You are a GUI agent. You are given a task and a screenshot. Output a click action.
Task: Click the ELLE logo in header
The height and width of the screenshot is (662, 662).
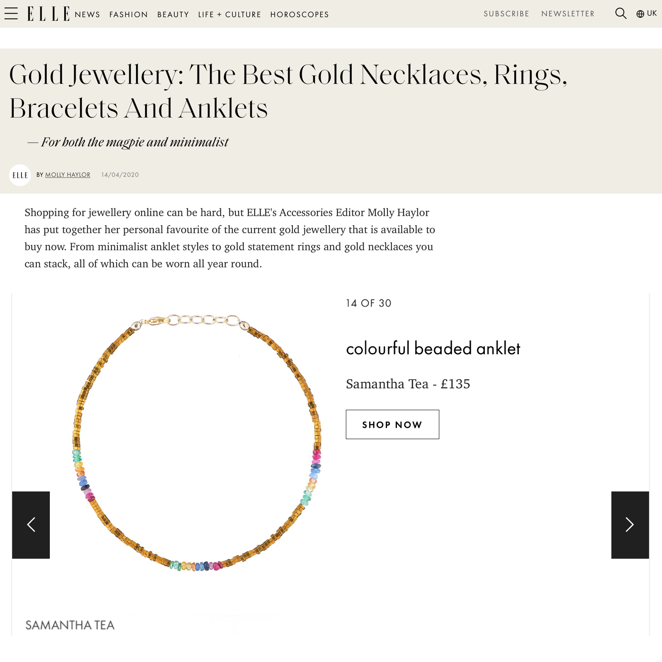pos(49,14)
